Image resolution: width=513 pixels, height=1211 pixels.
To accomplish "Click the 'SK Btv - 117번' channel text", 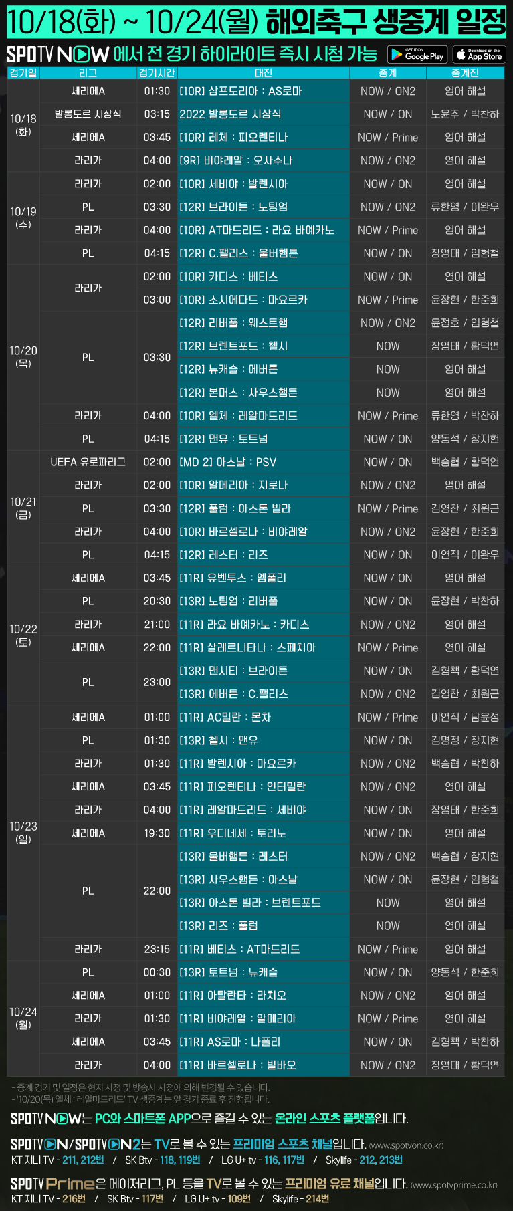I will point(135,1199).
